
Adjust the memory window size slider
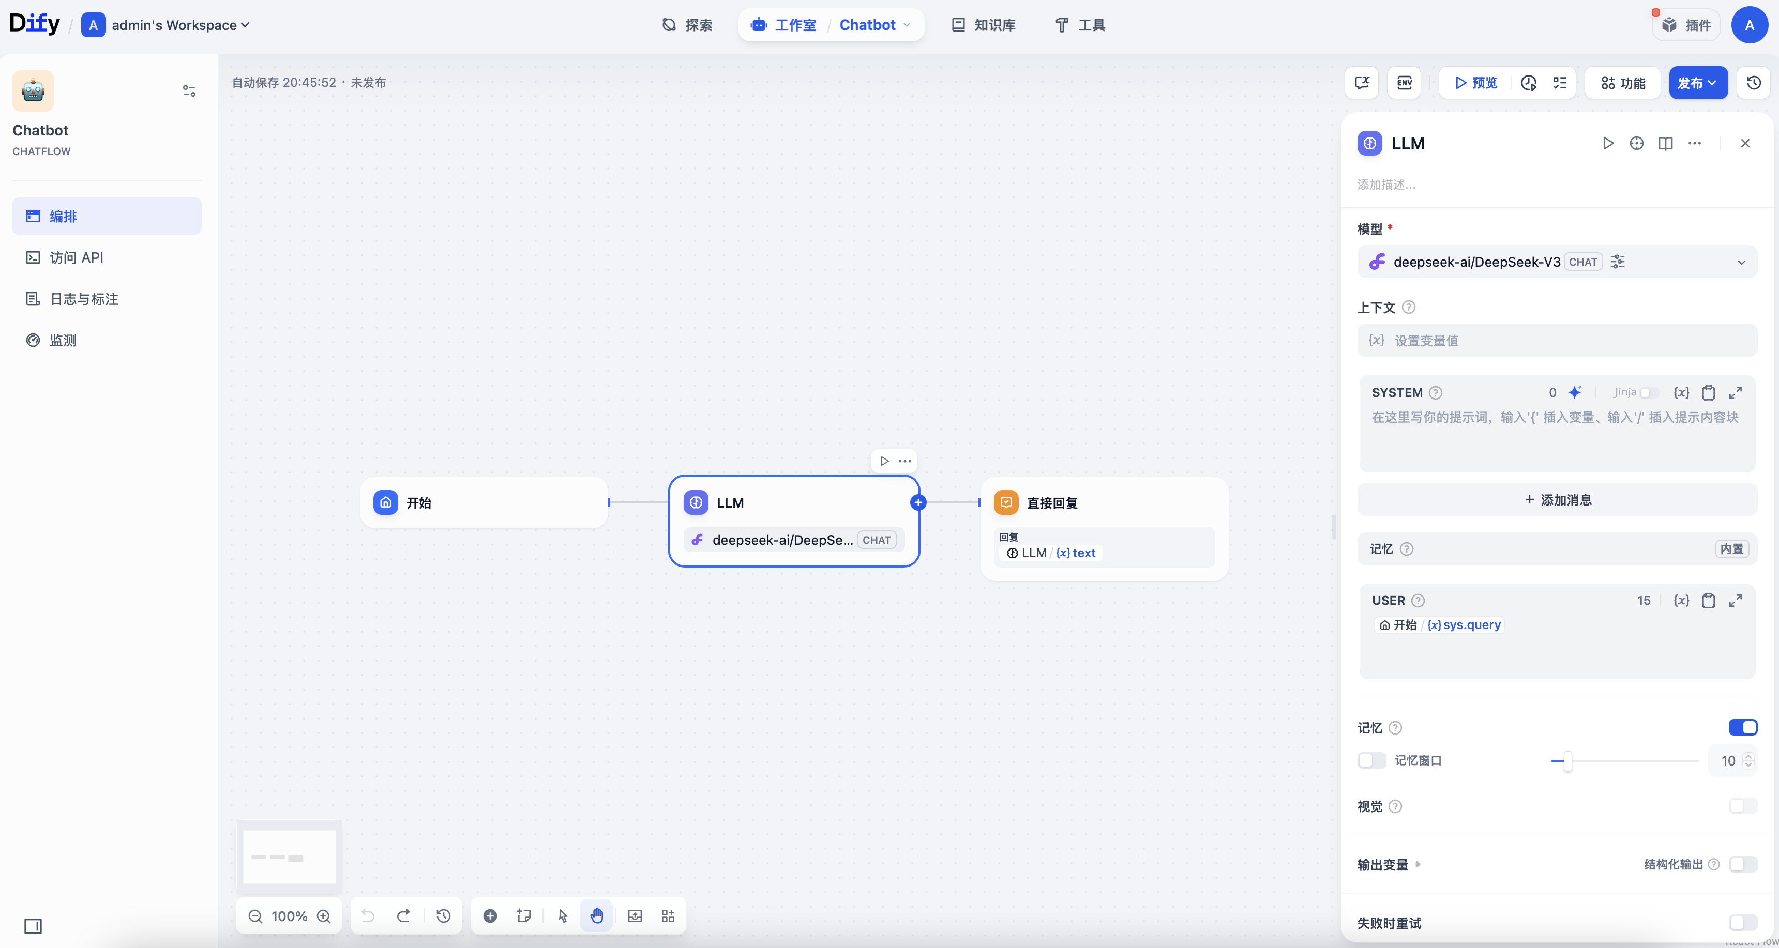(x=1567, y=761)
